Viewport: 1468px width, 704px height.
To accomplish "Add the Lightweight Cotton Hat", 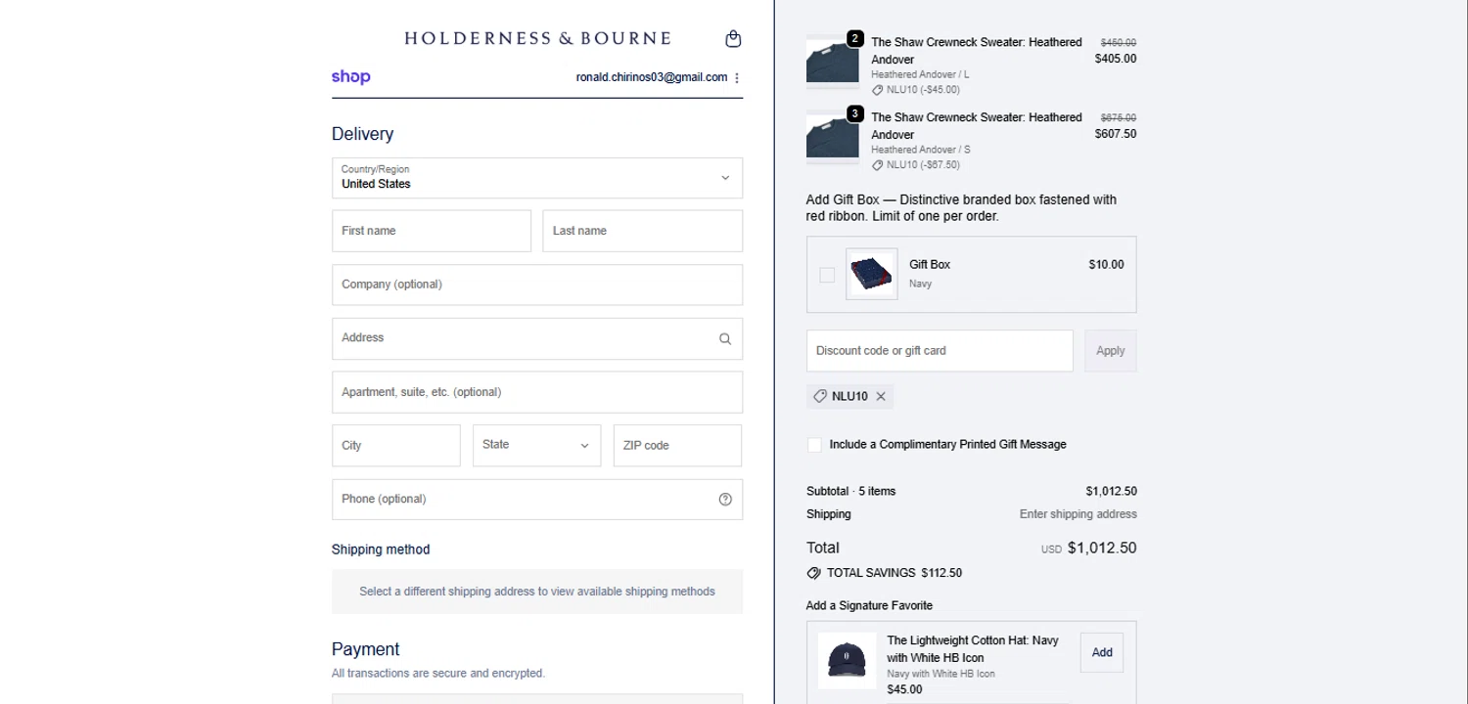I will 1102,652.
